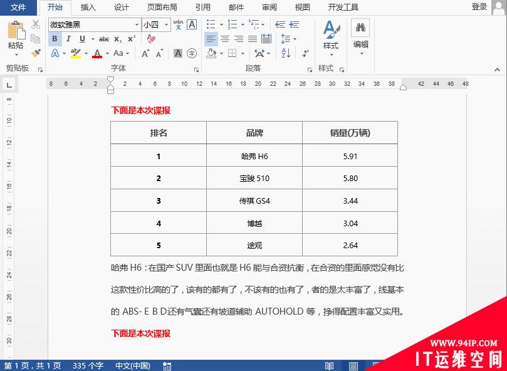Show or hide paragraph marks
The width and height of the screenshot is (507, 371).
305,53
